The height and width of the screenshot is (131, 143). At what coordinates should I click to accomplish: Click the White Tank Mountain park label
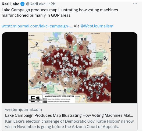point(35,65)
